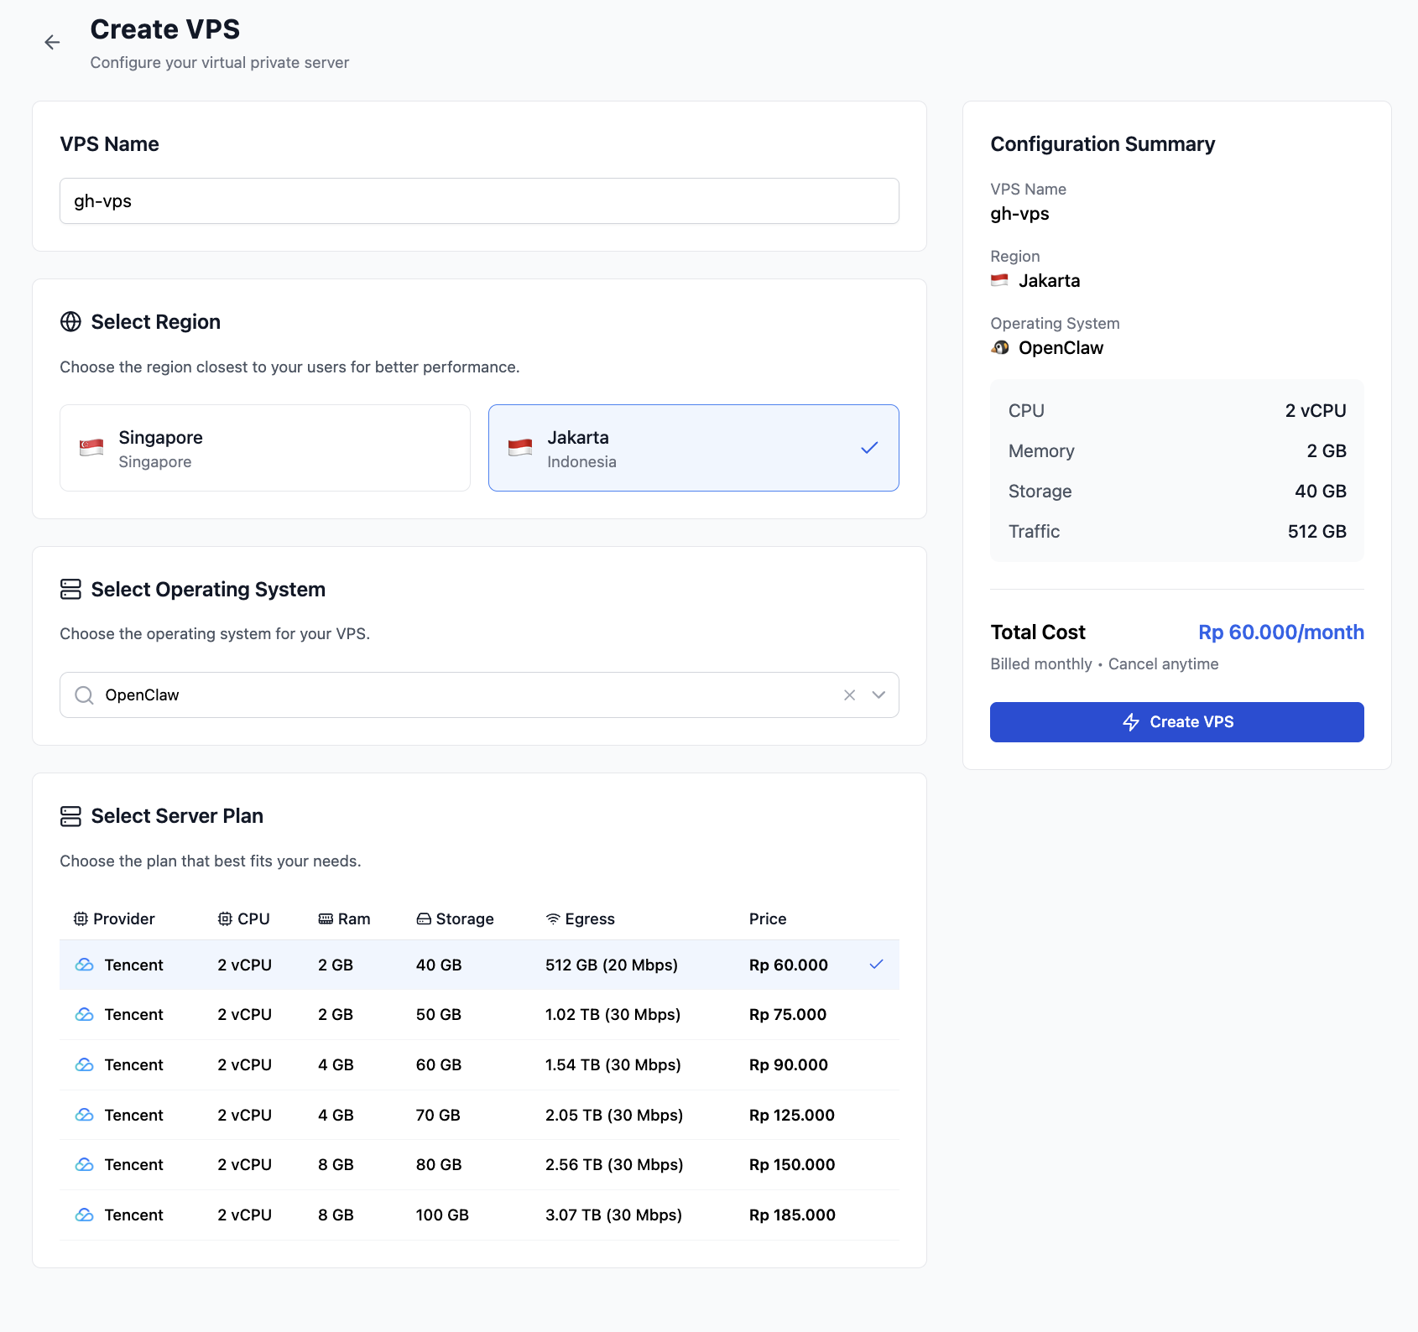Click the Price column header

768,918
